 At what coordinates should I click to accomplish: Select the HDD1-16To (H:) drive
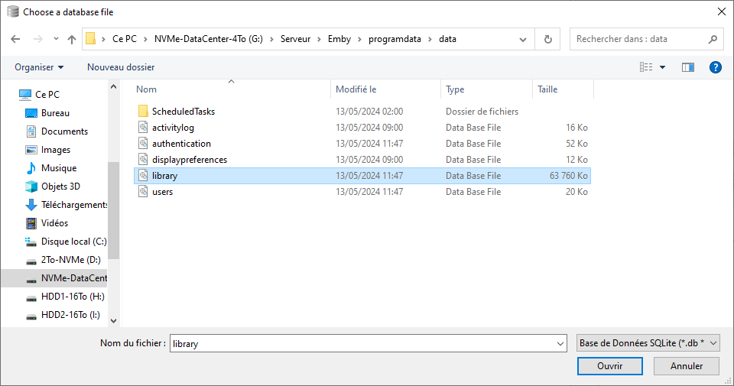tap(73, 297)
